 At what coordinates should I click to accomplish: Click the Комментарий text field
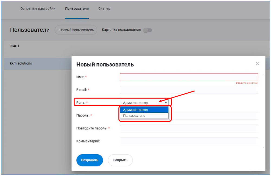pos(189,141)
